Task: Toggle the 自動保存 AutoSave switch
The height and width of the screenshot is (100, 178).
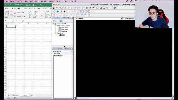Action: [x=22, y=5]
